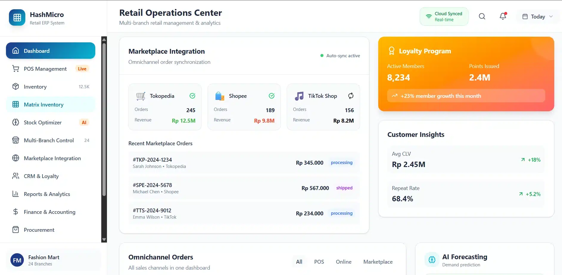562x275 pixels.
Task: Click the Stock Optimizer brain icon
Action: (16, 122)
